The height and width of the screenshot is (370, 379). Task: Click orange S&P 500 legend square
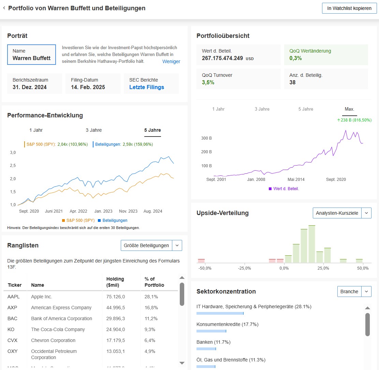pos(63,220)
